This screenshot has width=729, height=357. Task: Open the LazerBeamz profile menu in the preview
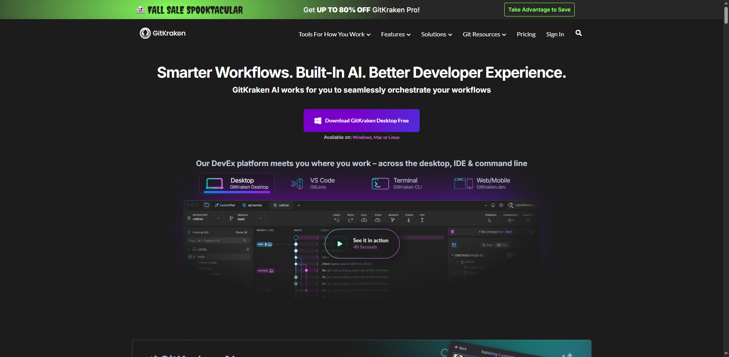pyautogui.click(x=522, y=205)
